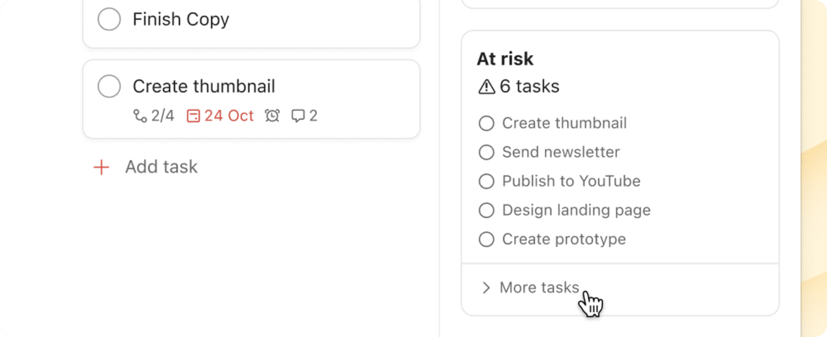Open the Create thumbnail card title

204,86
